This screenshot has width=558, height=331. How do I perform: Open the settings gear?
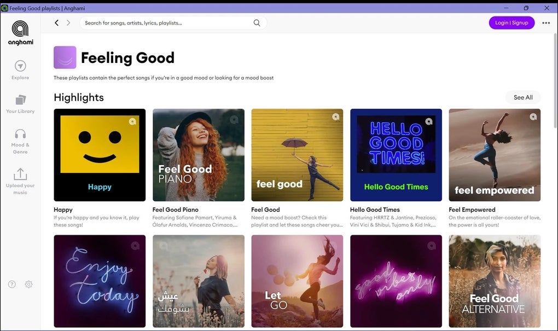[x=28, y=284]
